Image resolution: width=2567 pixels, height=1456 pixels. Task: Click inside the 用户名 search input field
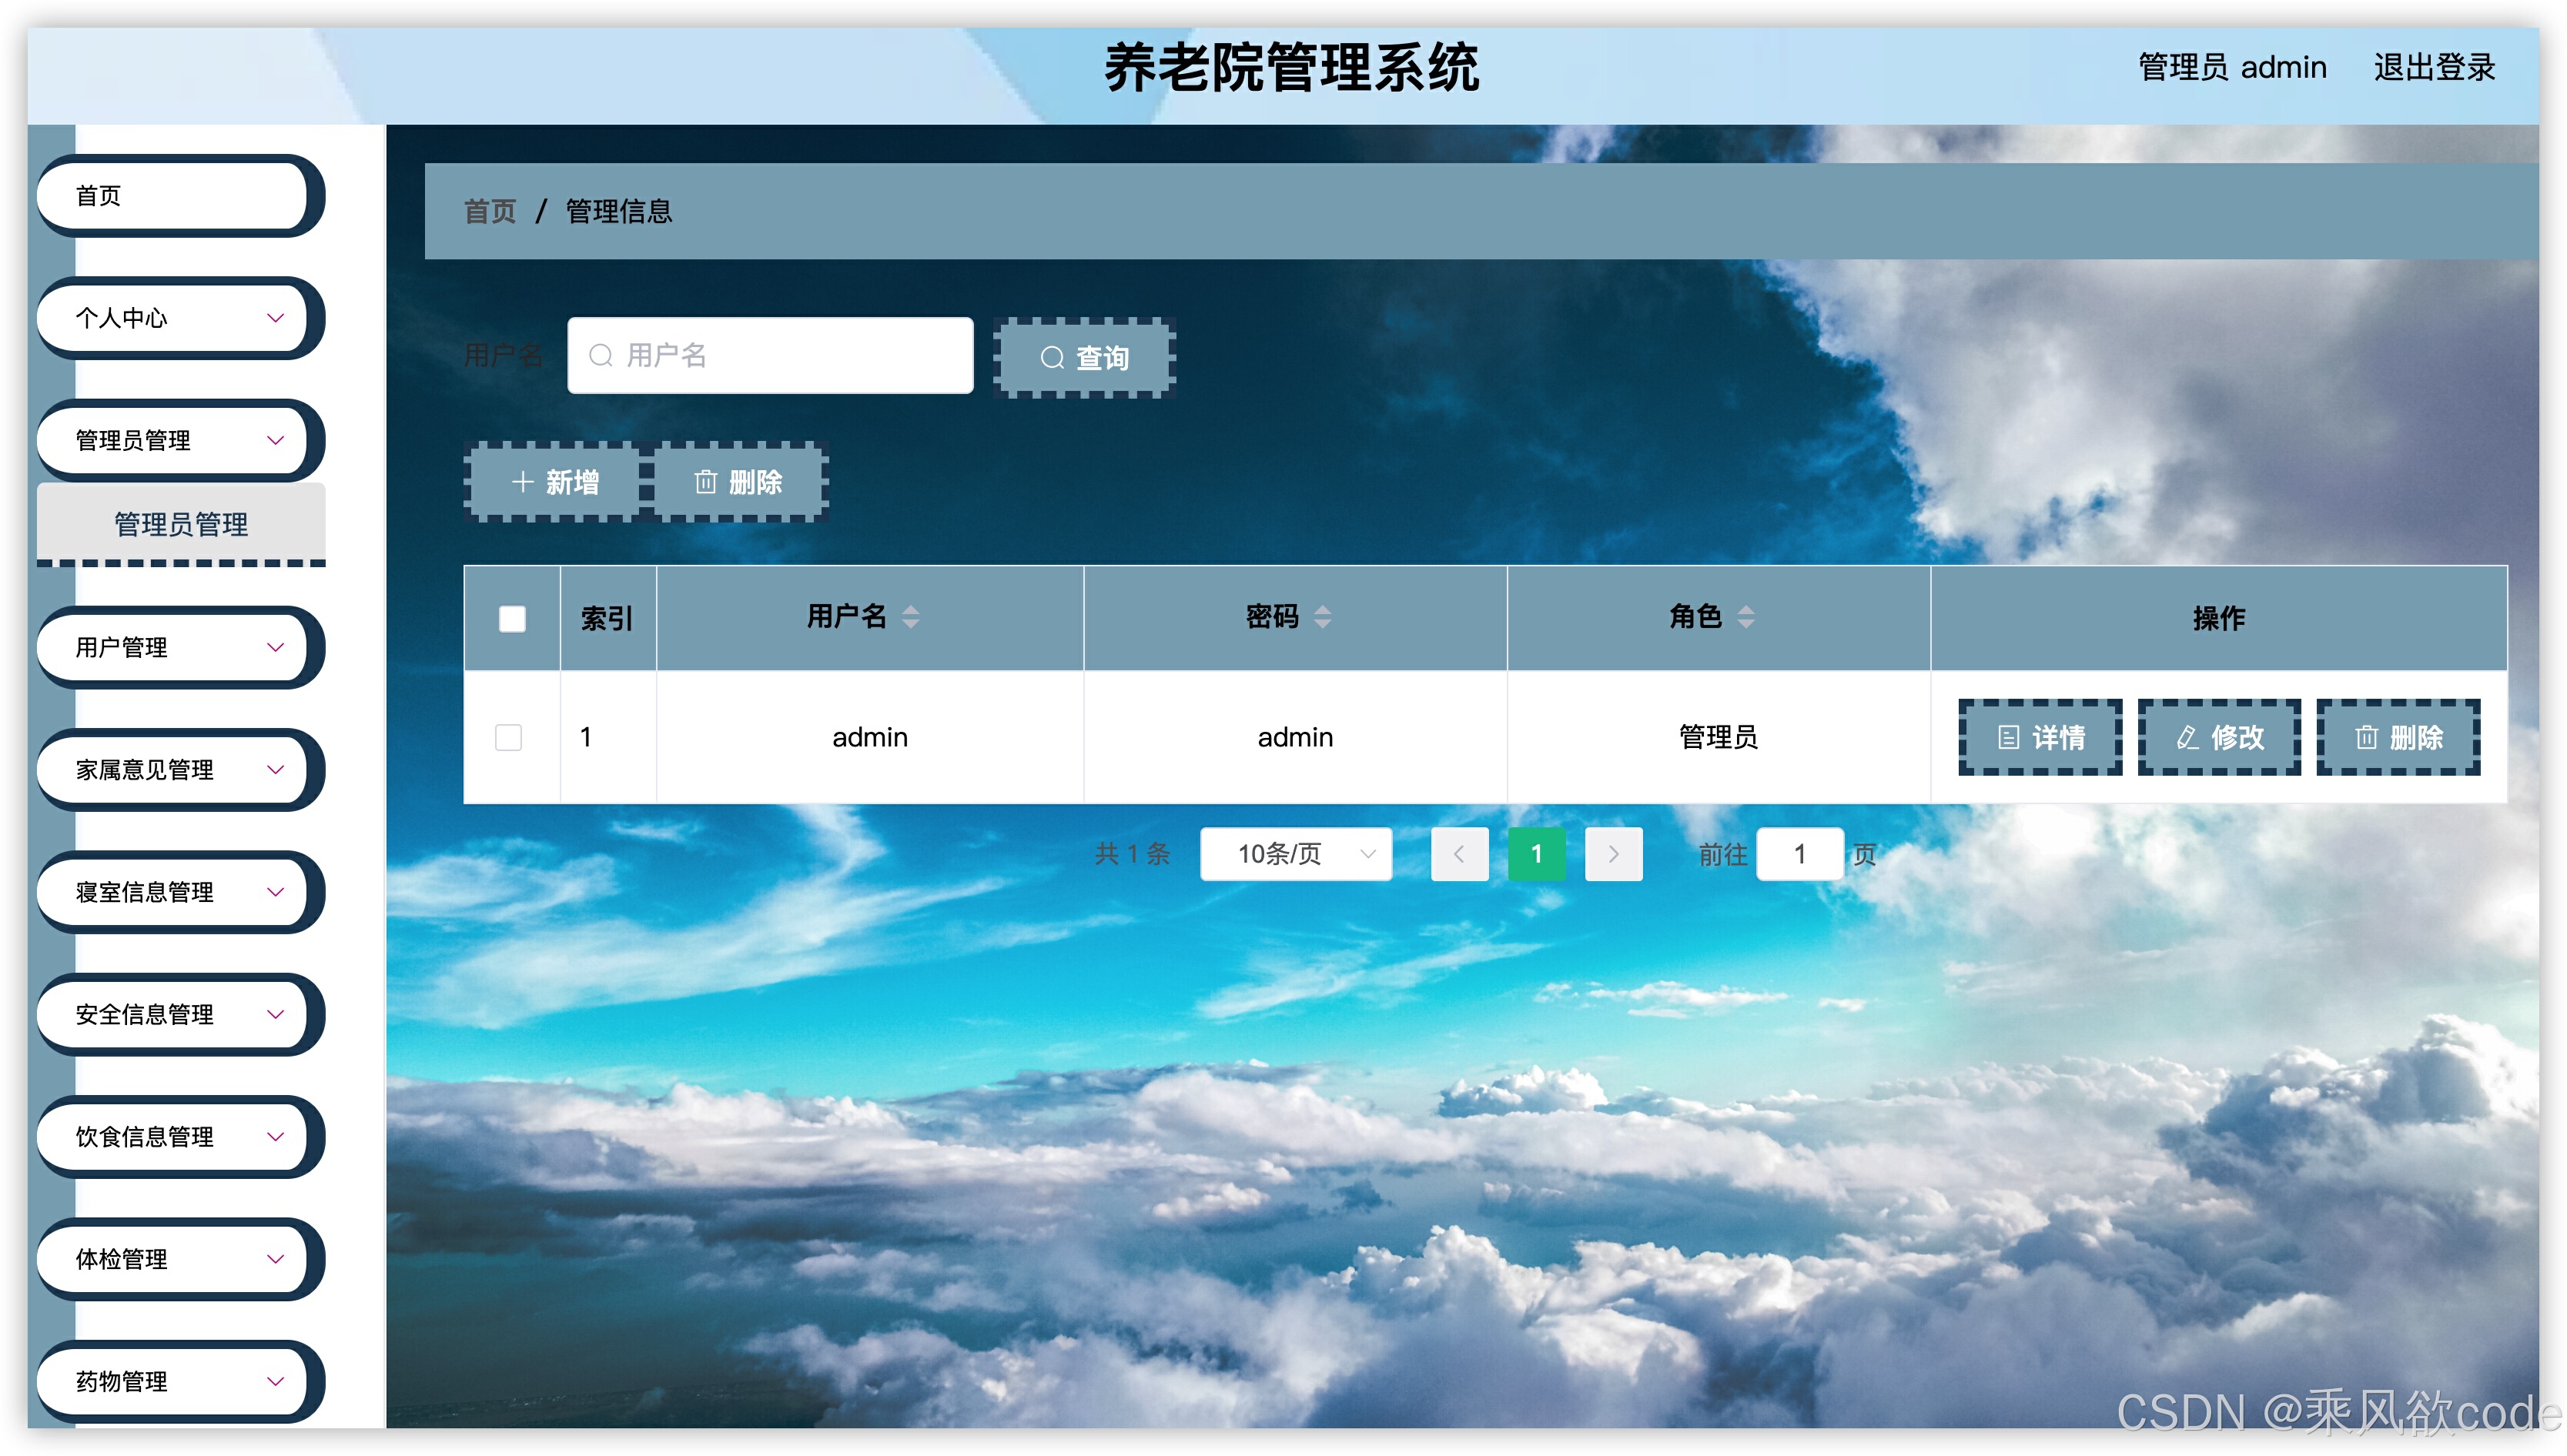(x=770, y=355)
